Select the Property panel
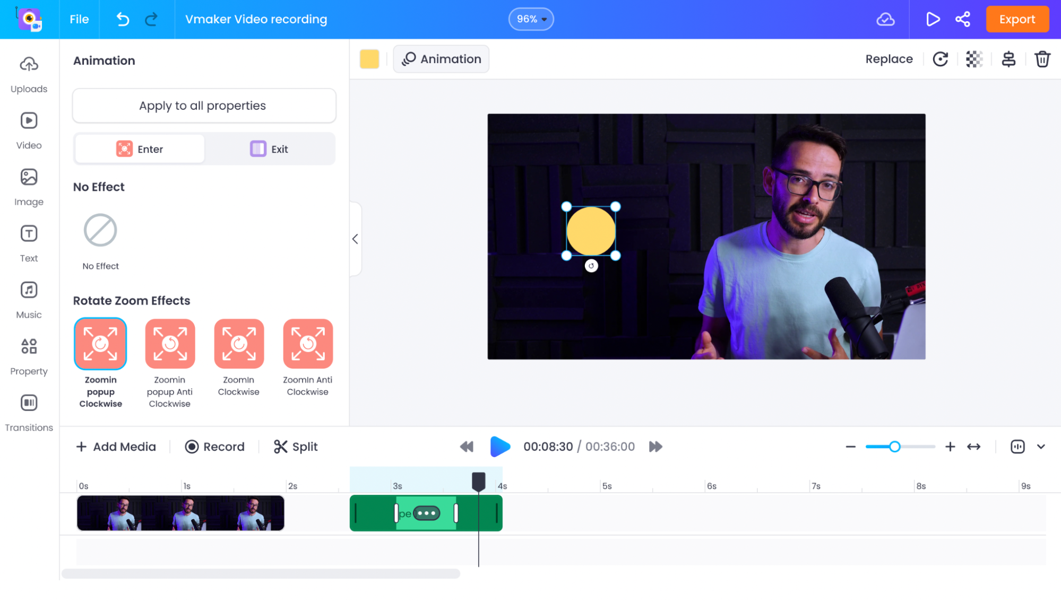 coord(28,357)
